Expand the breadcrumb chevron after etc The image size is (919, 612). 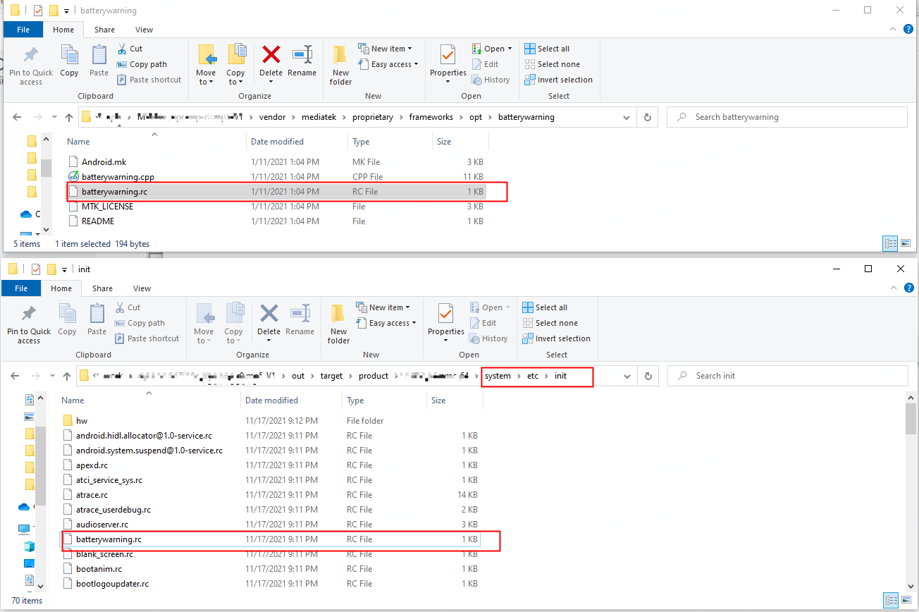coord(546,376)
